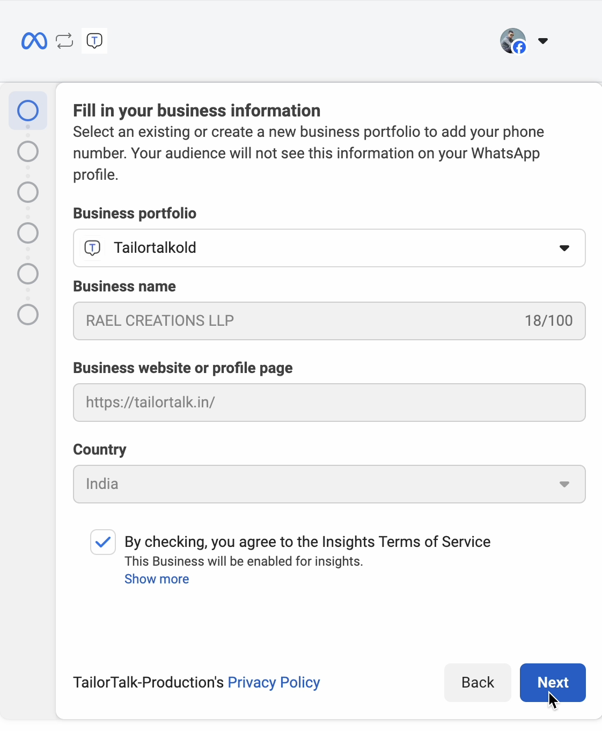The height and width of the screenshot is (731, 602).
Task: Open the Country dropdown showing India
Action: click(329, 484)
